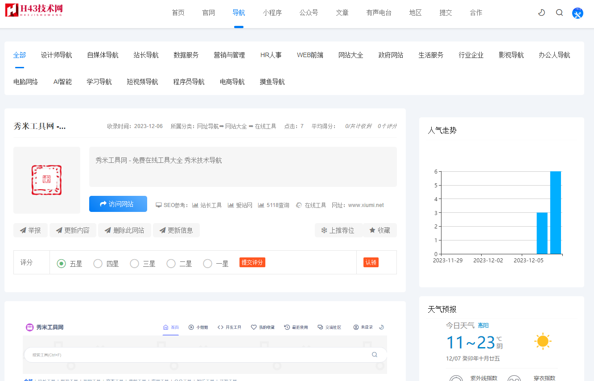This screenshot has height=381, width=594.
Task: Click the 秀米工具网 red seal logo
Action: pyautogui.click(x=46, y=180)
